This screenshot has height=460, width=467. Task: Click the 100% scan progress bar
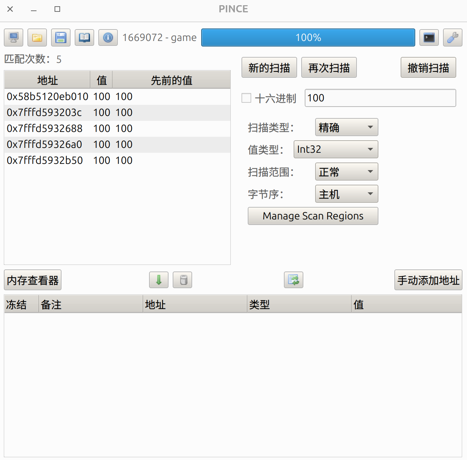(308, 37)
